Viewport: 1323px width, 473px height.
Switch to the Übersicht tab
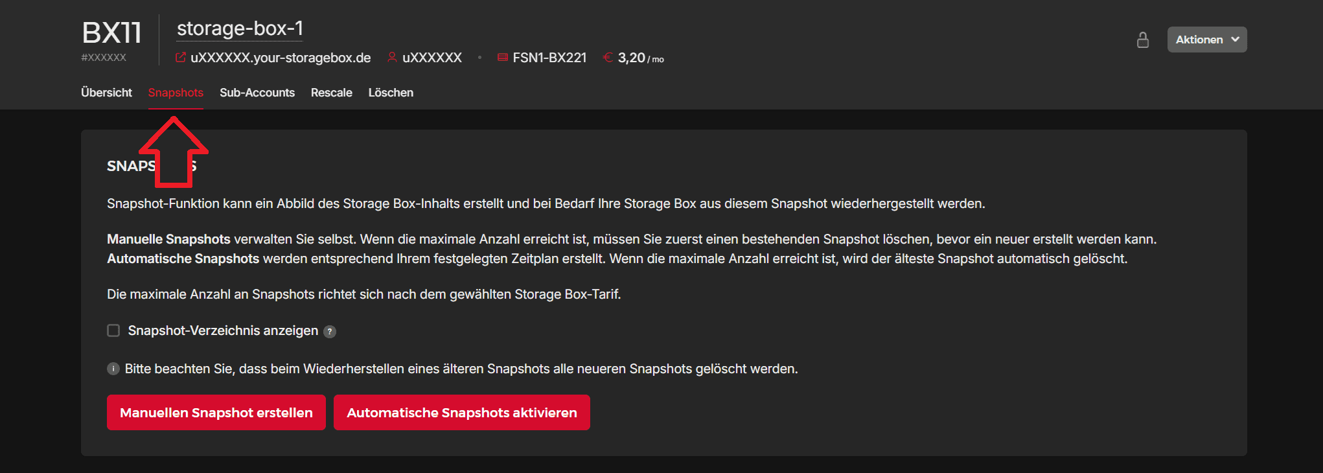point(106,93)
